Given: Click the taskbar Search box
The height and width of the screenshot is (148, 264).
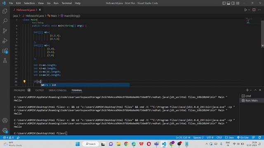Looking at the screenshot, I should (x=91, y=144).
